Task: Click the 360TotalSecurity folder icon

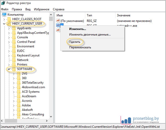Action: 19,83
